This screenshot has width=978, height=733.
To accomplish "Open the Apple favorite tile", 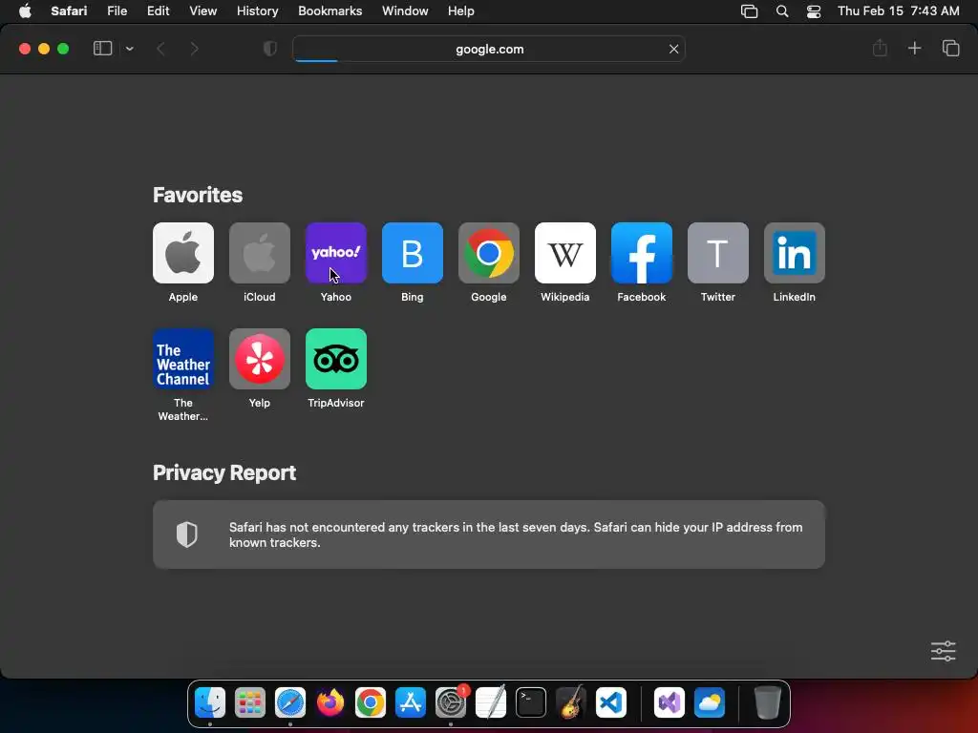I will [x=182, y=253].
